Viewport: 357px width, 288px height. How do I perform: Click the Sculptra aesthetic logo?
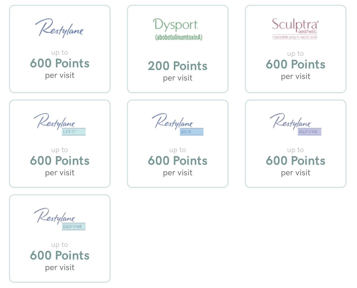click(295, 28)
